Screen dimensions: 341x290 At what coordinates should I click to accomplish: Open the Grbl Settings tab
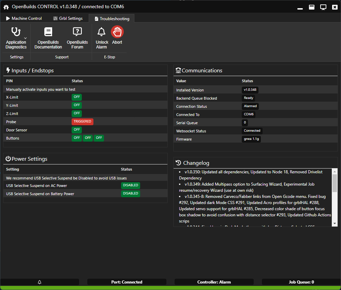click(68, 18)
